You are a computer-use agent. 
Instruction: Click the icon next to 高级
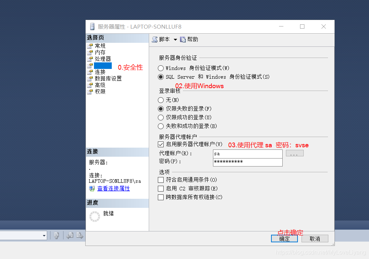pyautogui.click(x=90, y=85)
